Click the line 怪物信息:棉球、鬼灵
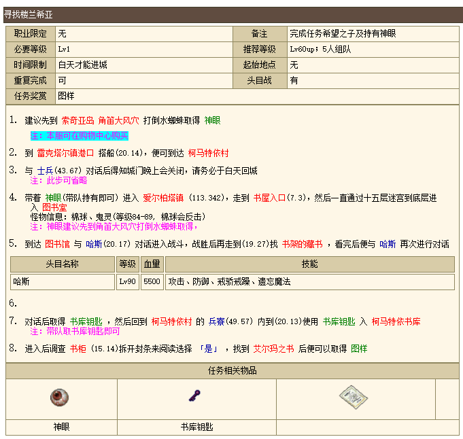463x439 pixels. (x=118, y=217)
